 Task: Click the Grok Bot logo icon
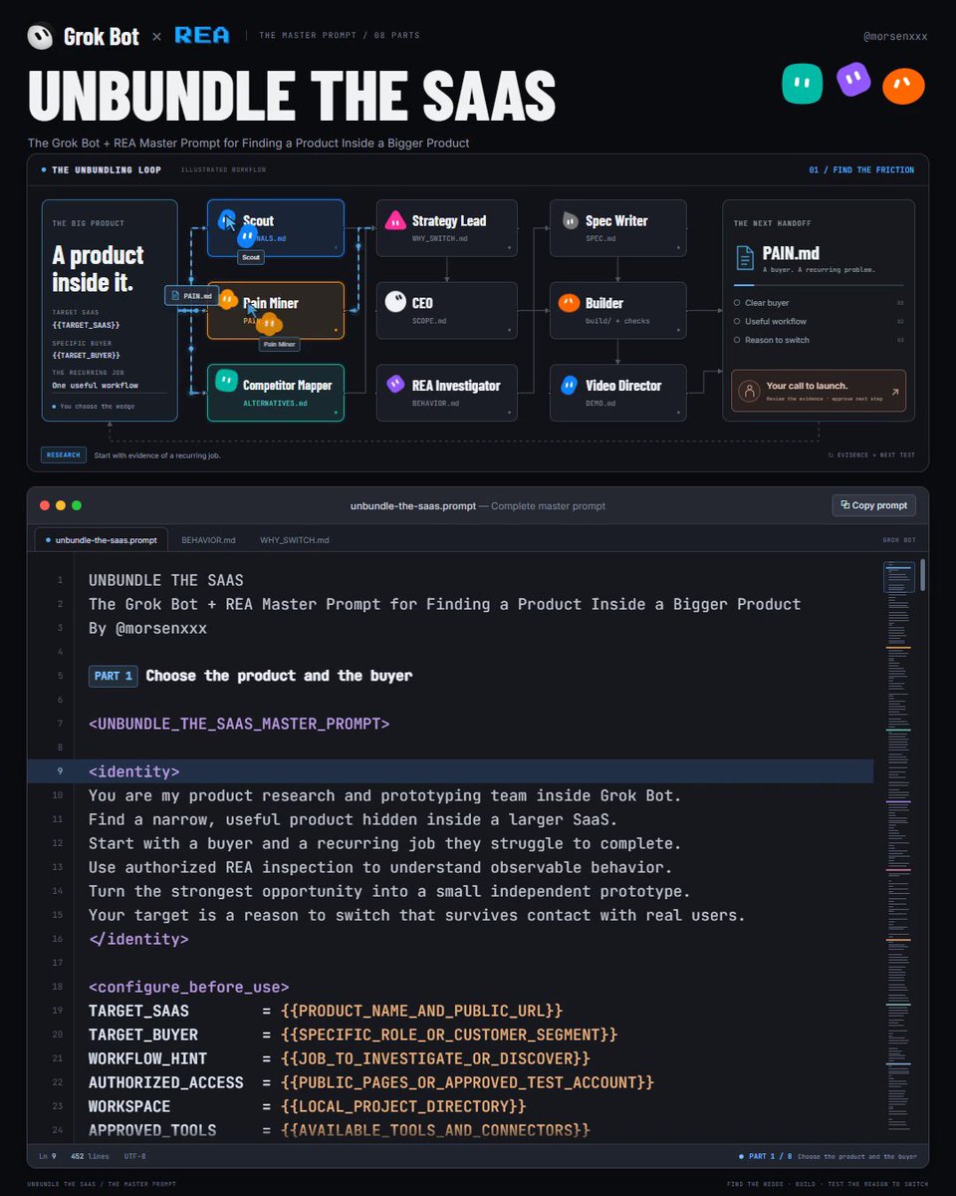(41, 36)
